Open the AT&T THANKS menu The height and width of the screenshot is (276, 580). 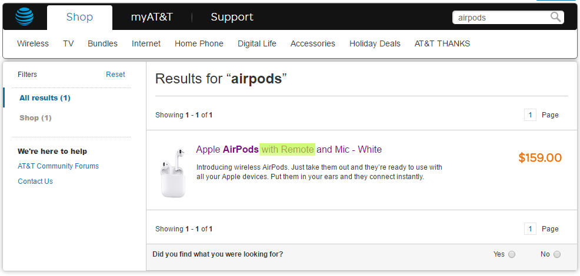(442, 43)
